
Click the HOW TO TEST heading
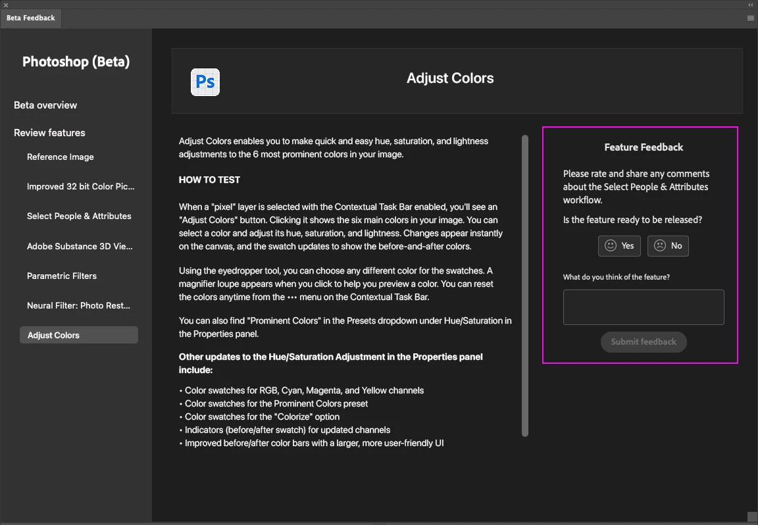209,180
